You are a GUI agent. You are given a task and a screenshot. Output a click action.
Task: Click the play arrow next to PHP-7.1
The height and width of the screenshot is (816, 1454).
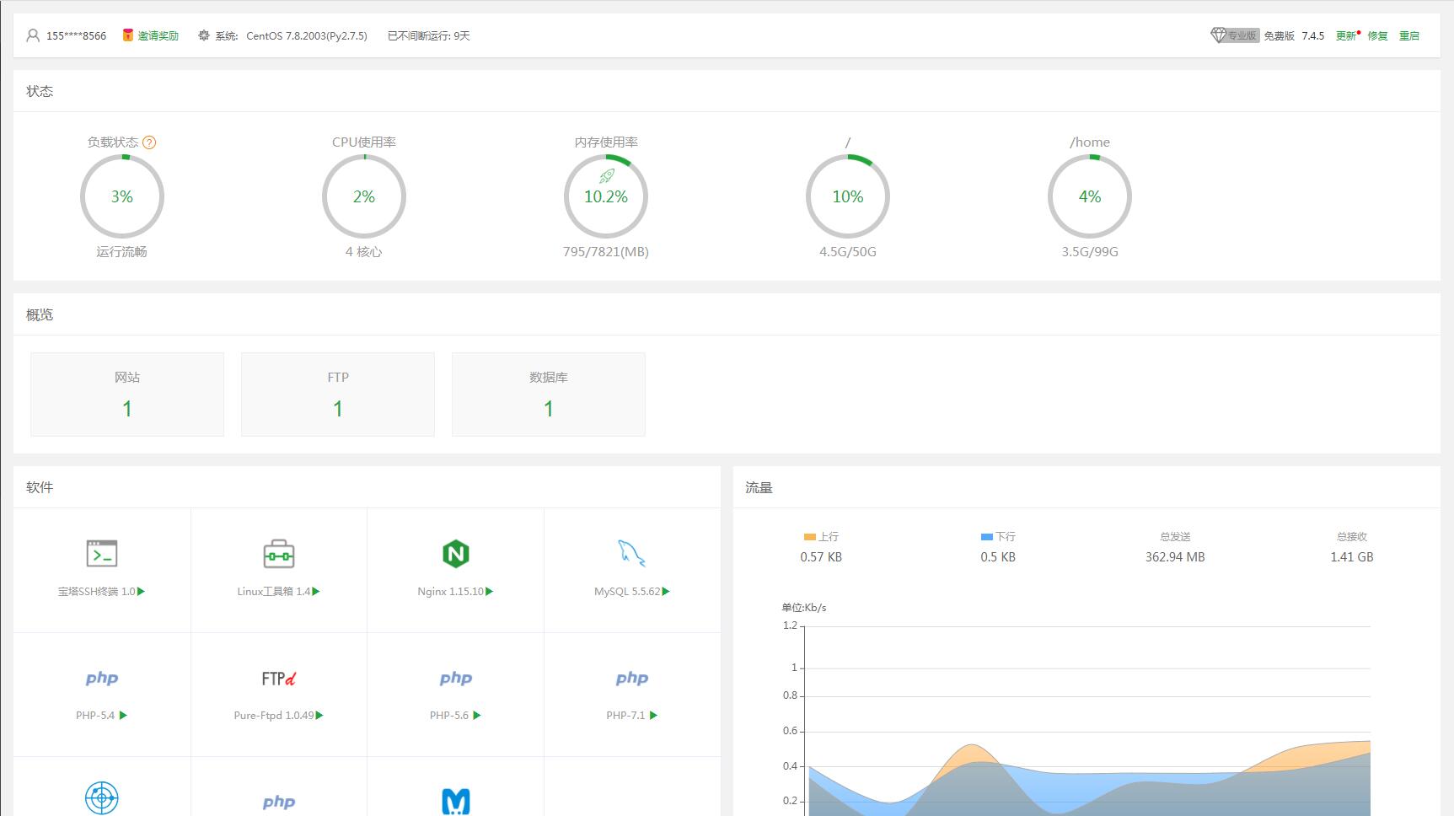point(653,716)
